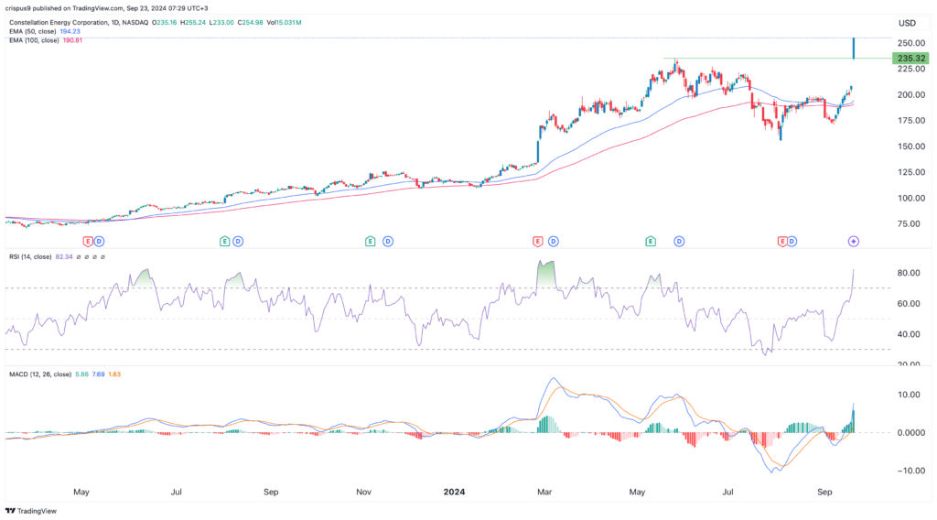Click the 175.00 price axis label
The image size is (937, 520).
910,120
